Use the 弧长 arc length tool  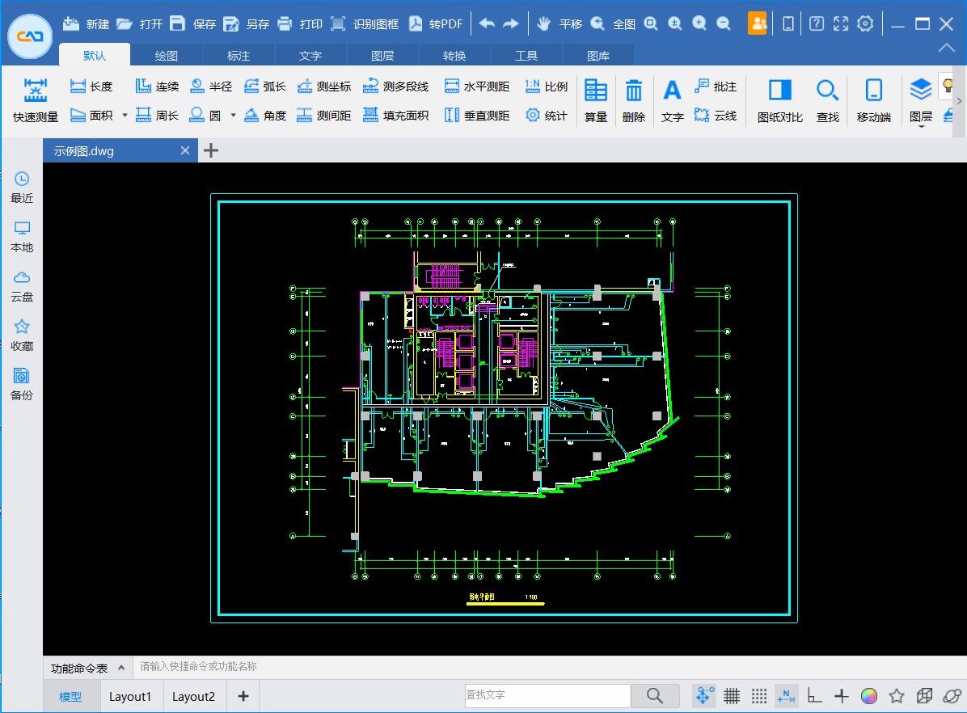tap(264, 86)
